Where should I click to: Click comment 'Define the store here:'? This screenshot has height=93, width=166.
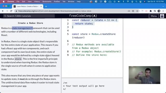pyautogui.click(x=89, y=55)
